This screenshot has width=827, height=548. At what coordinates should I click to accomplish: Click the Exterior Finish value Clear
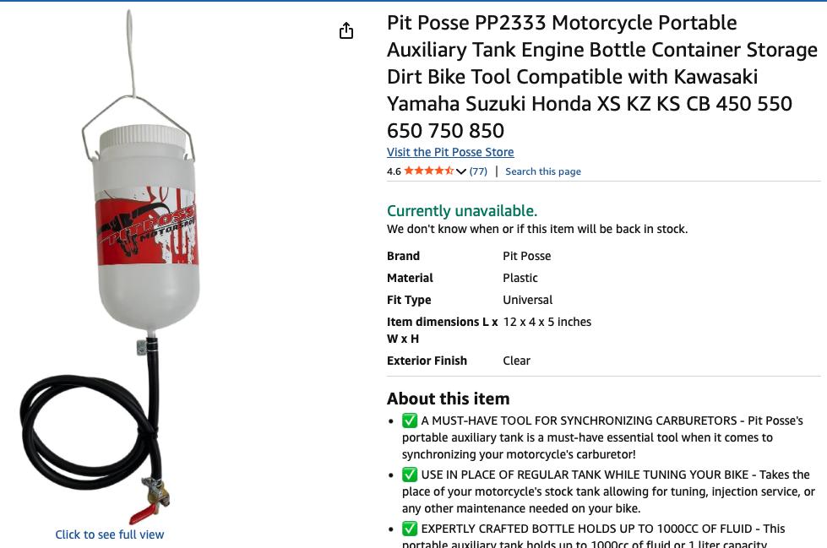point(516,361)
